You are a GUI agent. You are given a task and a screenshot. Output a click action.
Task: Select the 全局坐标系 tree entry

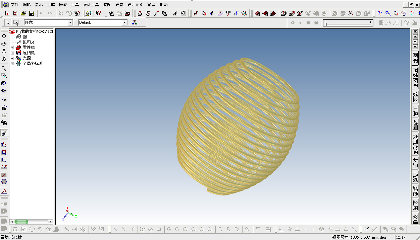tap(33, 64)
